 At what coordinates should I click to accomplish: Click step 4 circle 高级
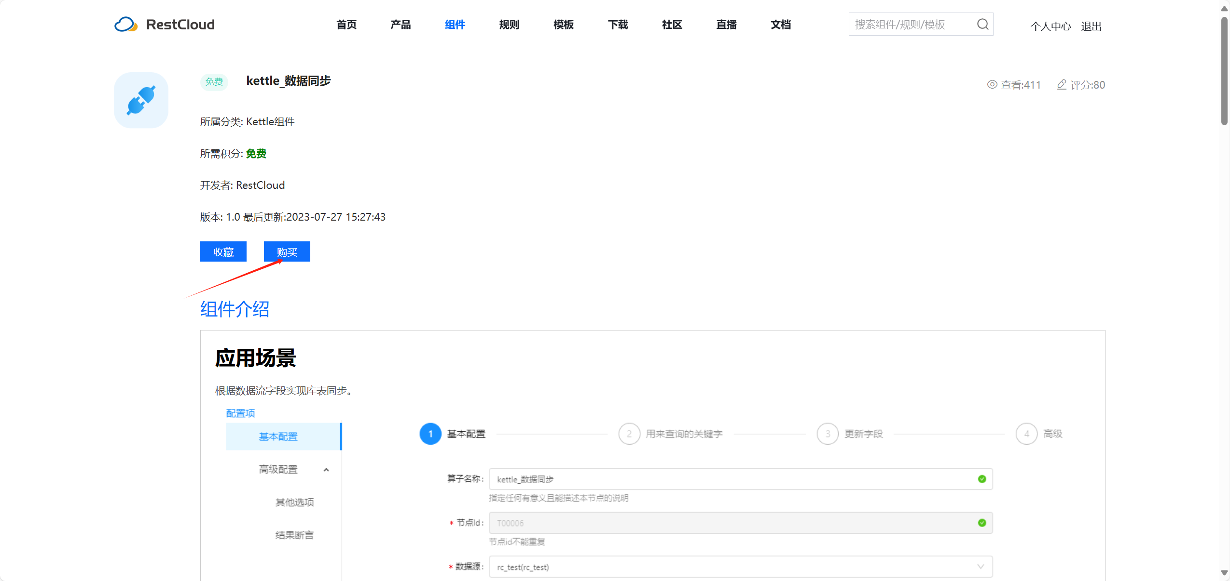[1026, 434]
